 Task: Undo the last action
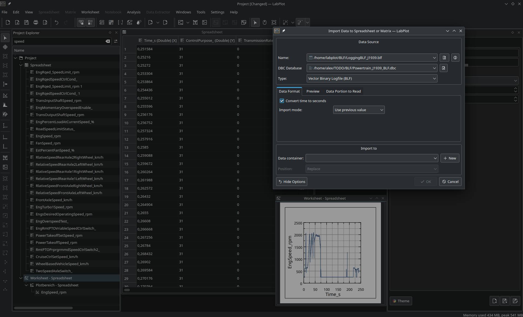56,22
